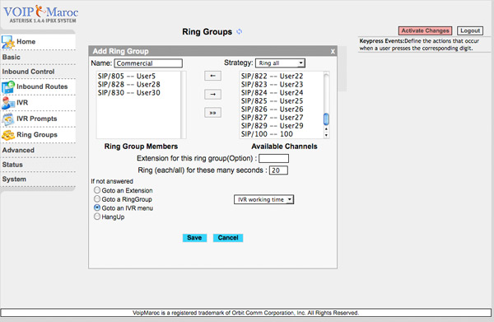Select Goto an IVR menu option
The image size is (494, 322).
pyautogui.click(x=97, y=208)
